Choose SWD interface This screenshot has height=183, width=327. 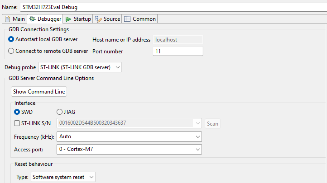[24, 112]
